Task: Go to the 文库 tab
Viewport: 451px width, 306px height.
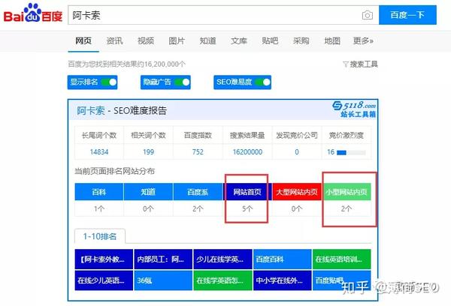Action: (x=239, y=40)
